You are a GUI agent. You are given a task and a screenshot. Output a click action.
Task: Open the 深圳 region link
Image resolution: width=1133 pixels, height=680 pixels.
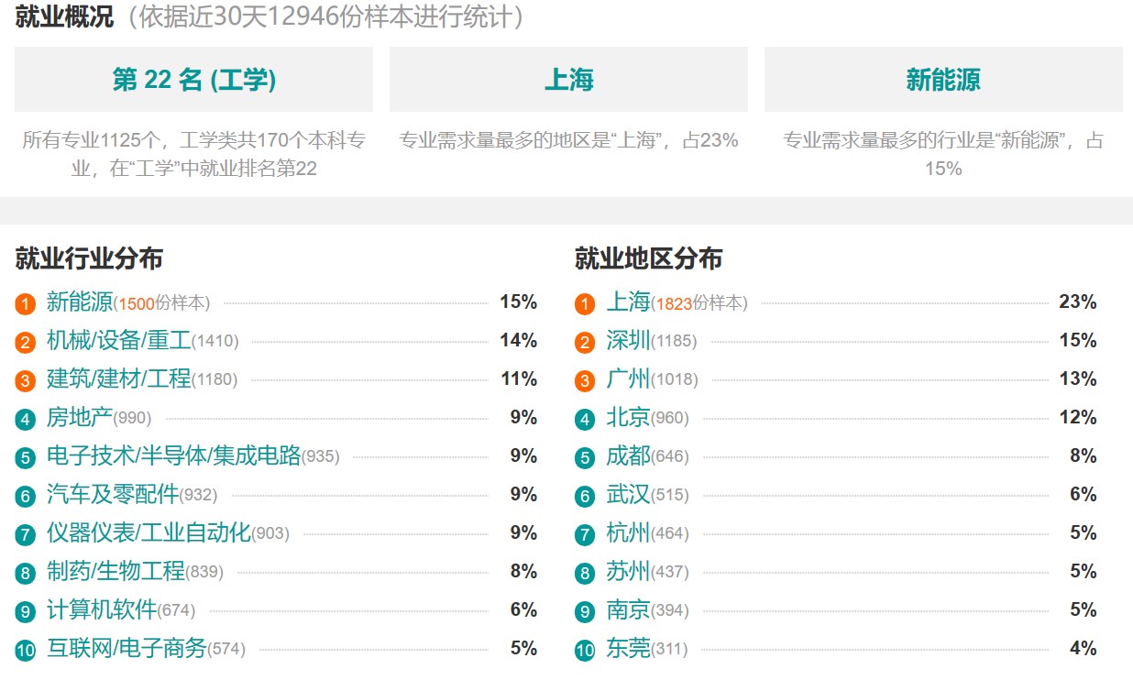(x=628, y=340)
